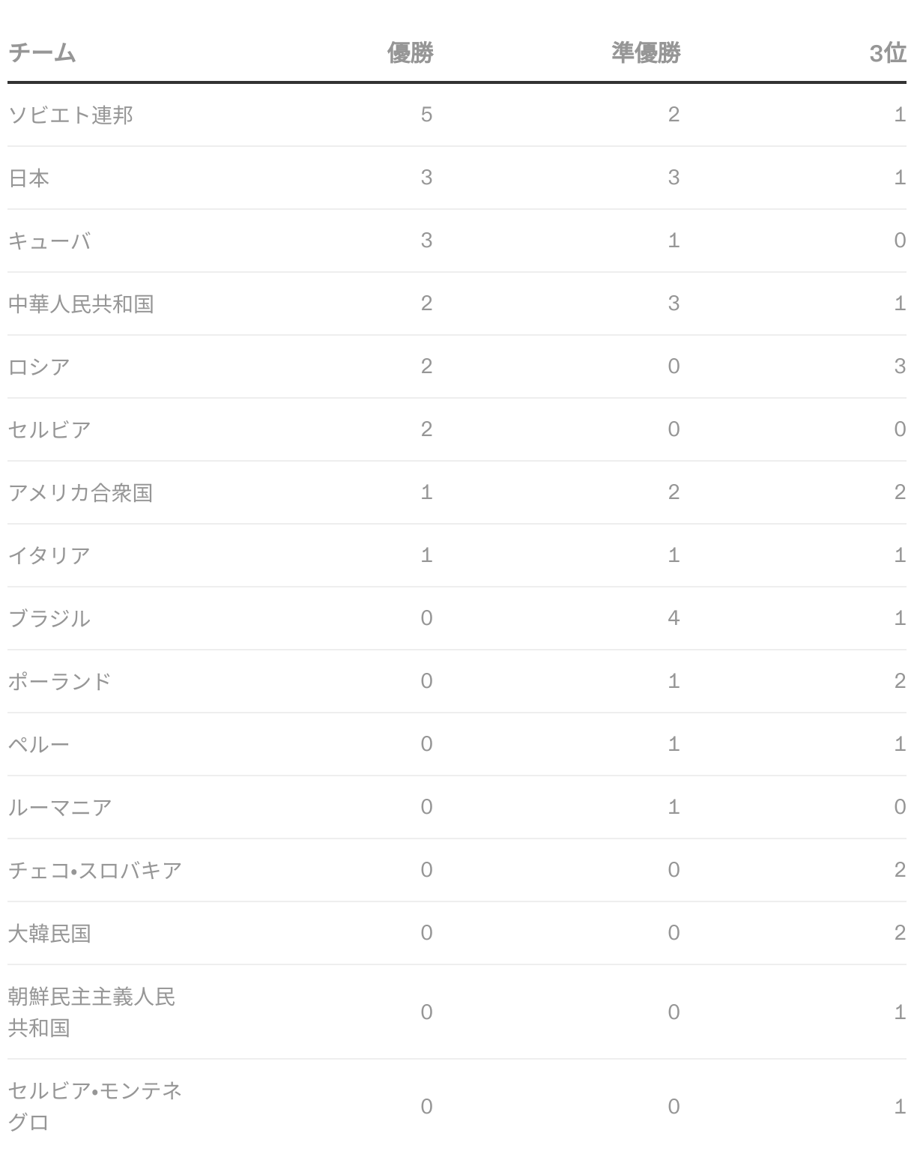Select the ブラジル team name

point(49,618)
